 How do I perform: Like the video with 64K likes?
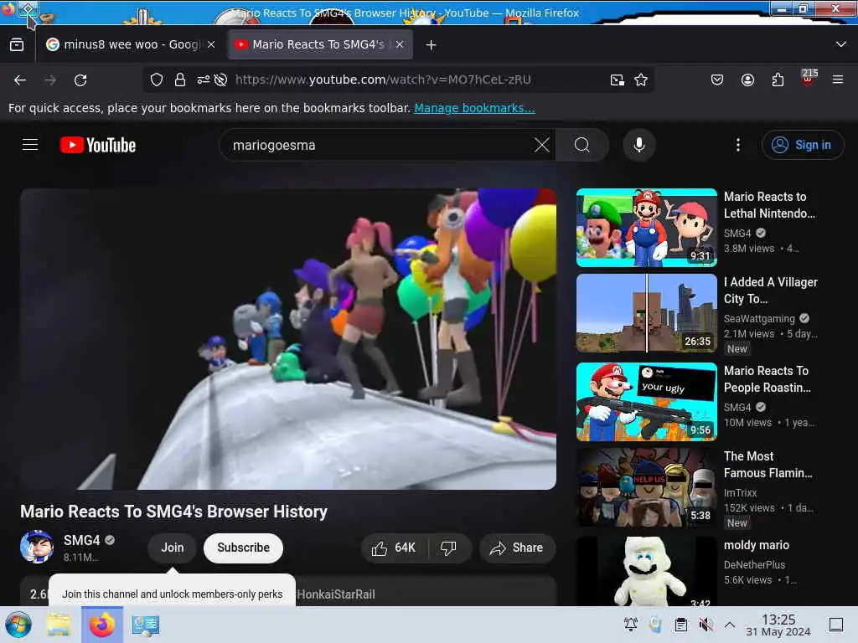(x=394, y=548)
